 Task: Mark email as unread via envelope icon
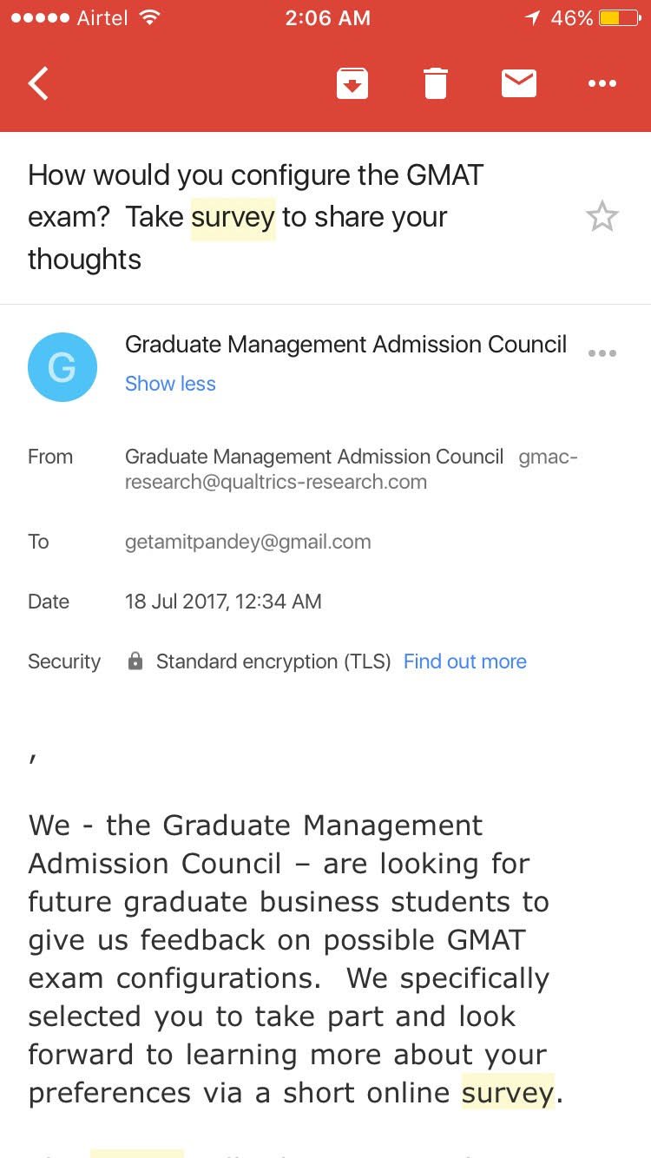(519, 84)
